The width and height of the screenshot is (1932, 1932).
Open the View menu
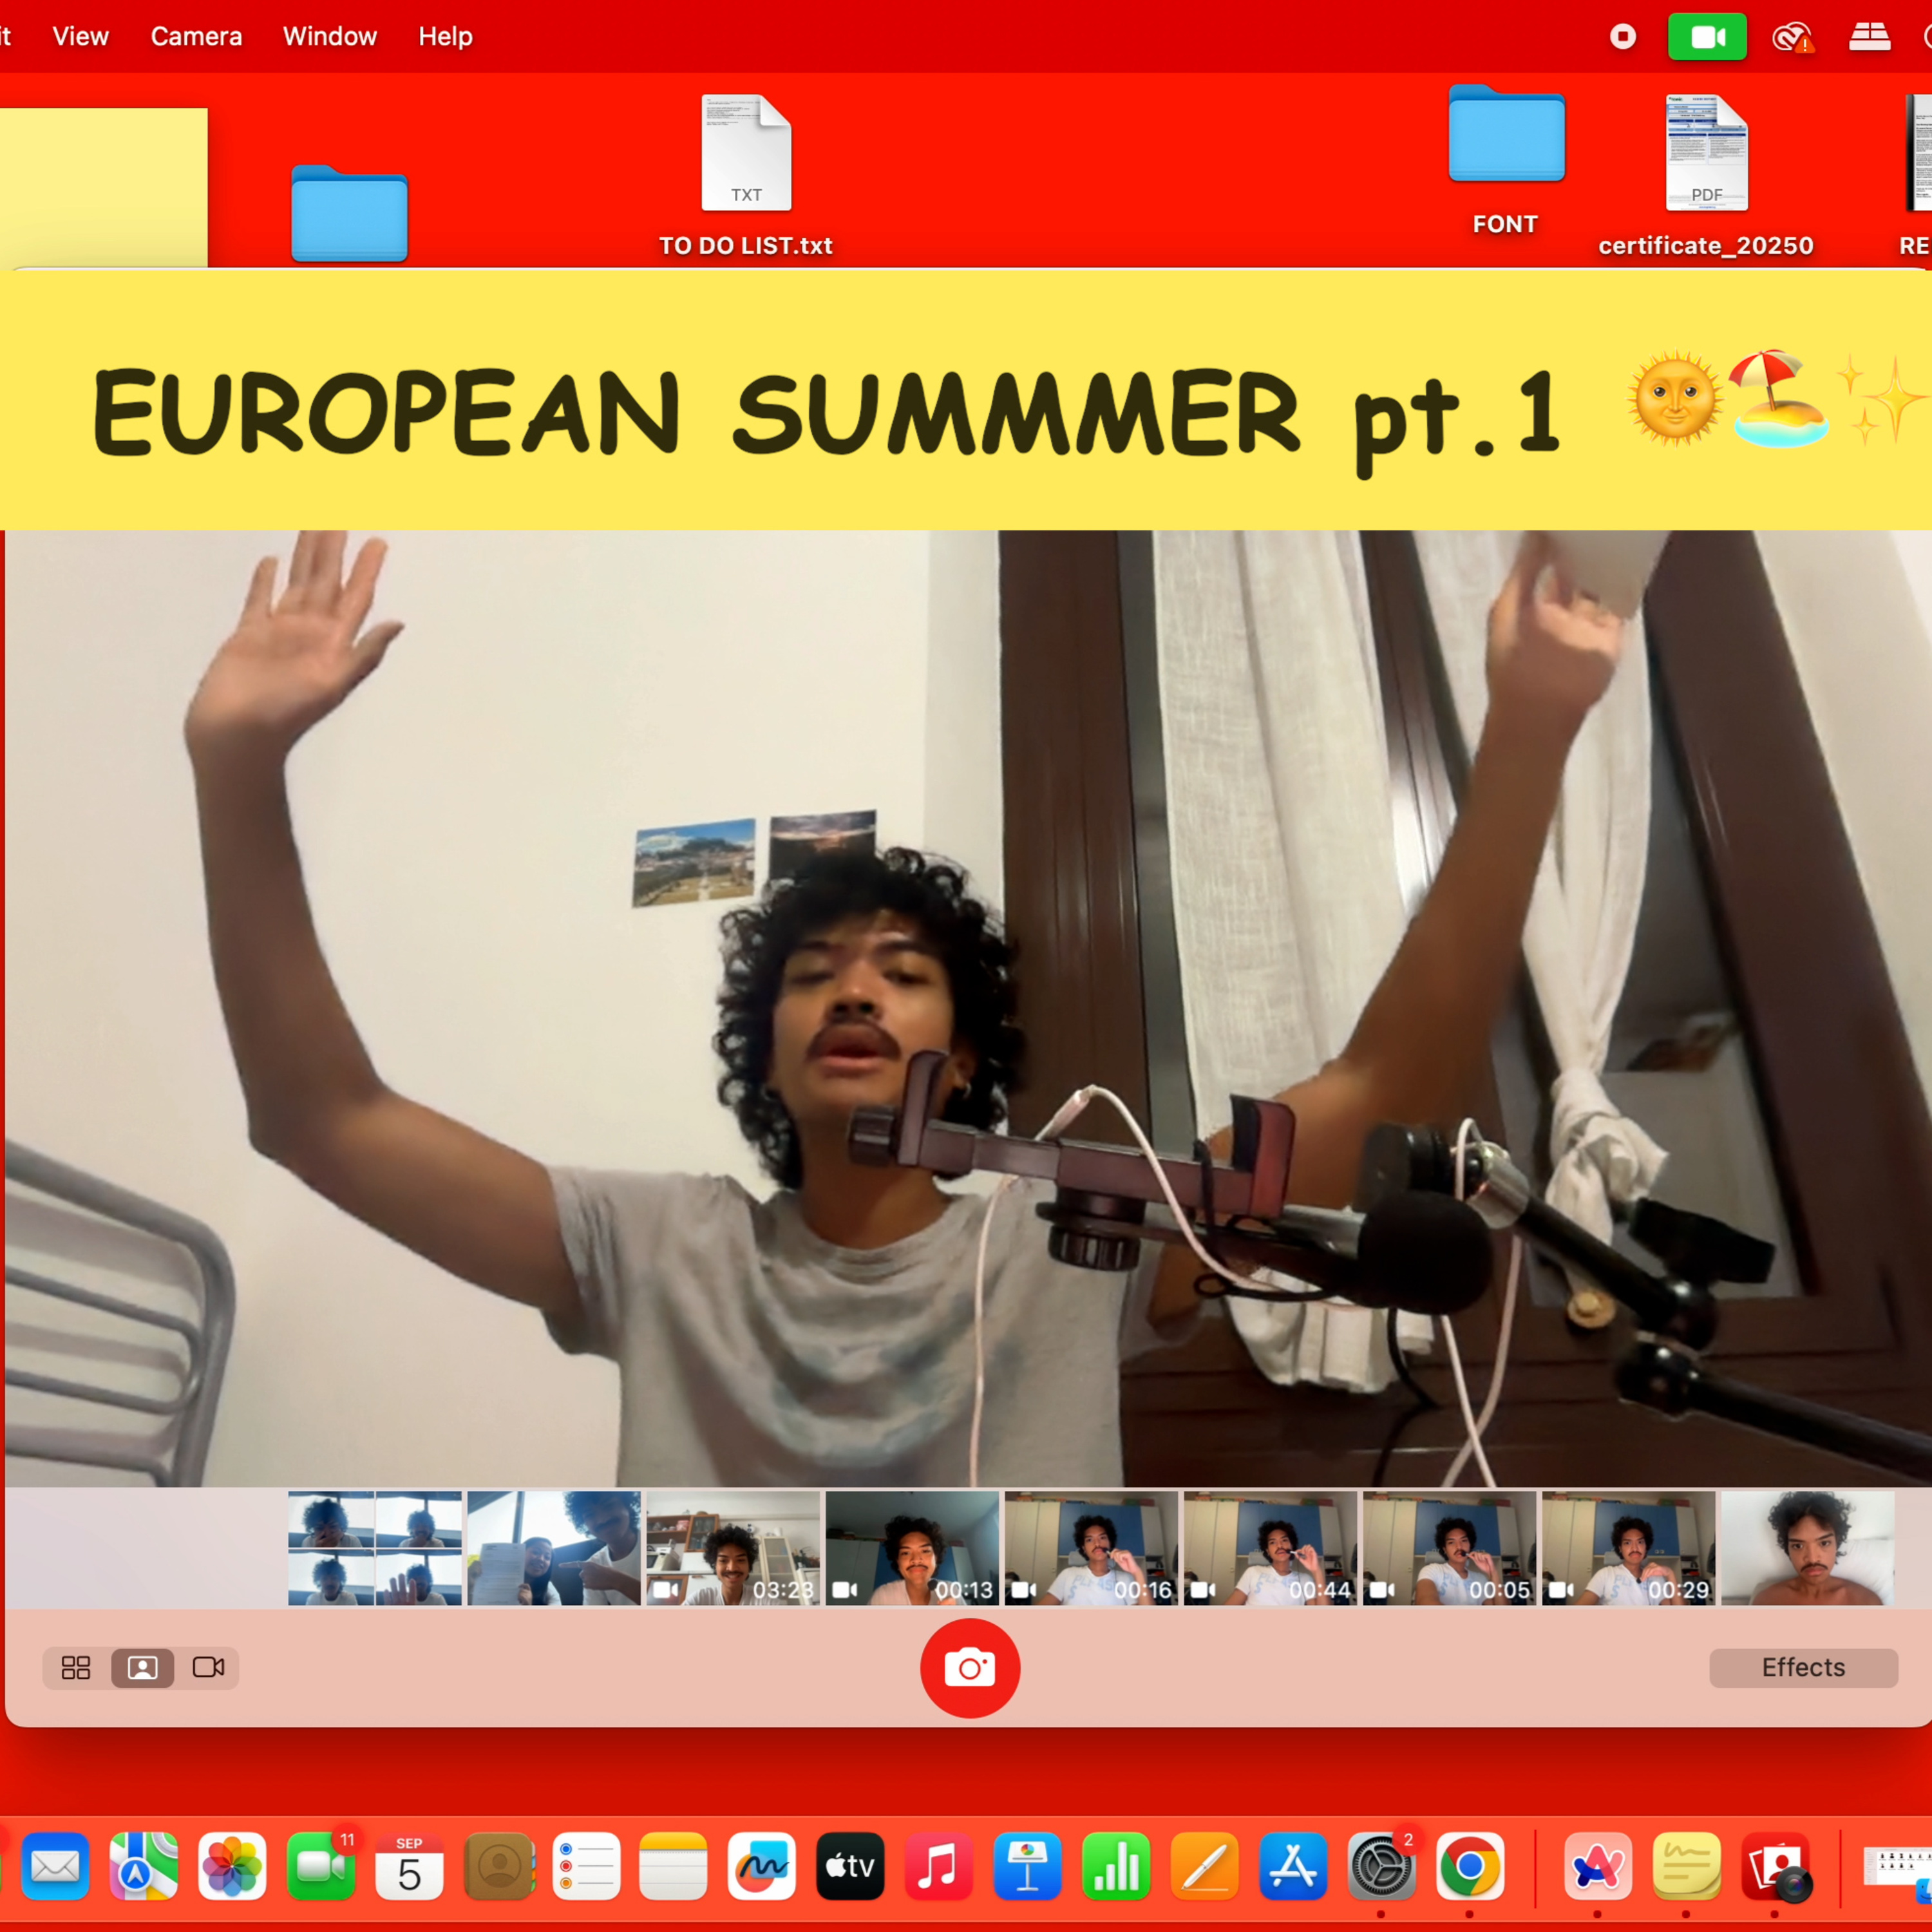[80, 37]
